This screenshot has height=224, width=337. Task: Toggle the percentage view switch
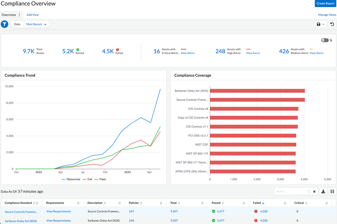point(325,40)
